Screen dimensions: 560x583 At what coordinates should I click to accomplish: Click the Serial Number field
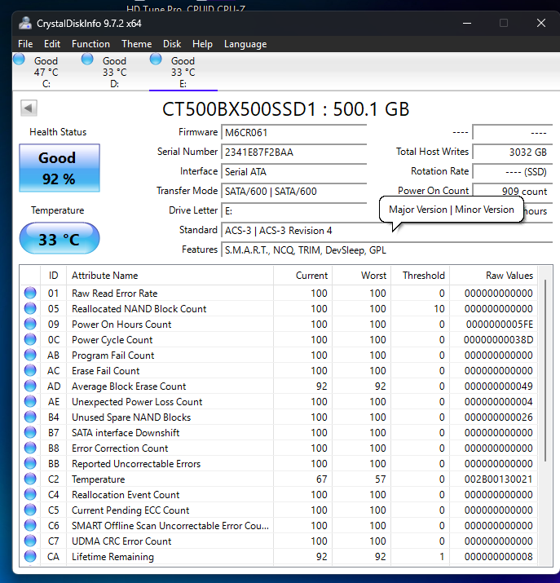(x=294, y=152)
